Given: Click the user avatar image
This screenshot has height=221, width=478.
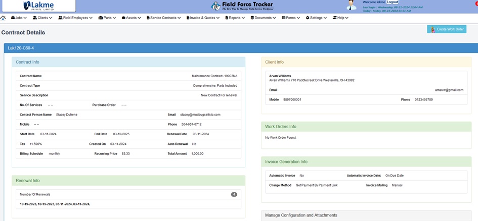Looking at the screenshot, I should click(x=352, y=5).
